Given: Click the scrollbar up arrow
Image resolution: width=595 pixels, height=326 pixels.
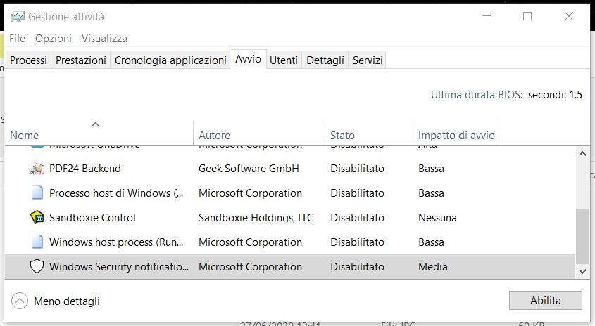Looking at the screenshot, I should click(x=583, y=155).
